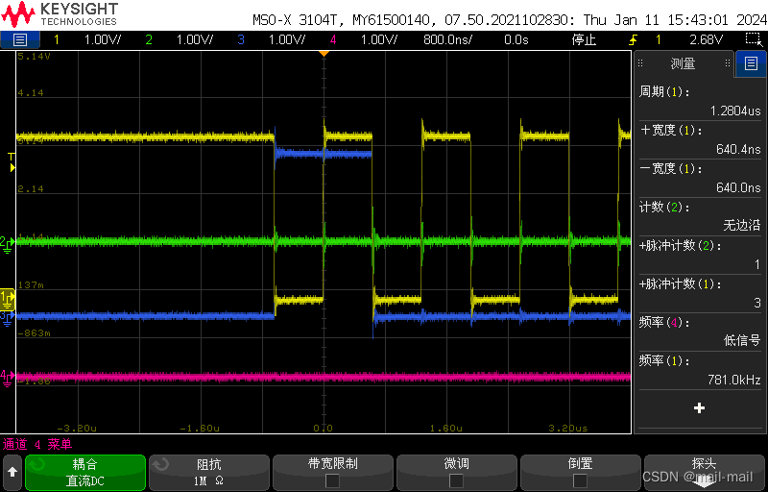Viewport: 768px width, 492px height.
Task: Click the 2.68V trigger level value
Action: click(706, 39)
